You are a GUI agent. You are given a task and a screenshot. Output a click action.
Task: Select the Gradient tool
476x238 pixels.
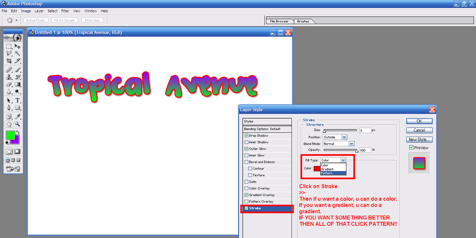[x=18, y=84]
